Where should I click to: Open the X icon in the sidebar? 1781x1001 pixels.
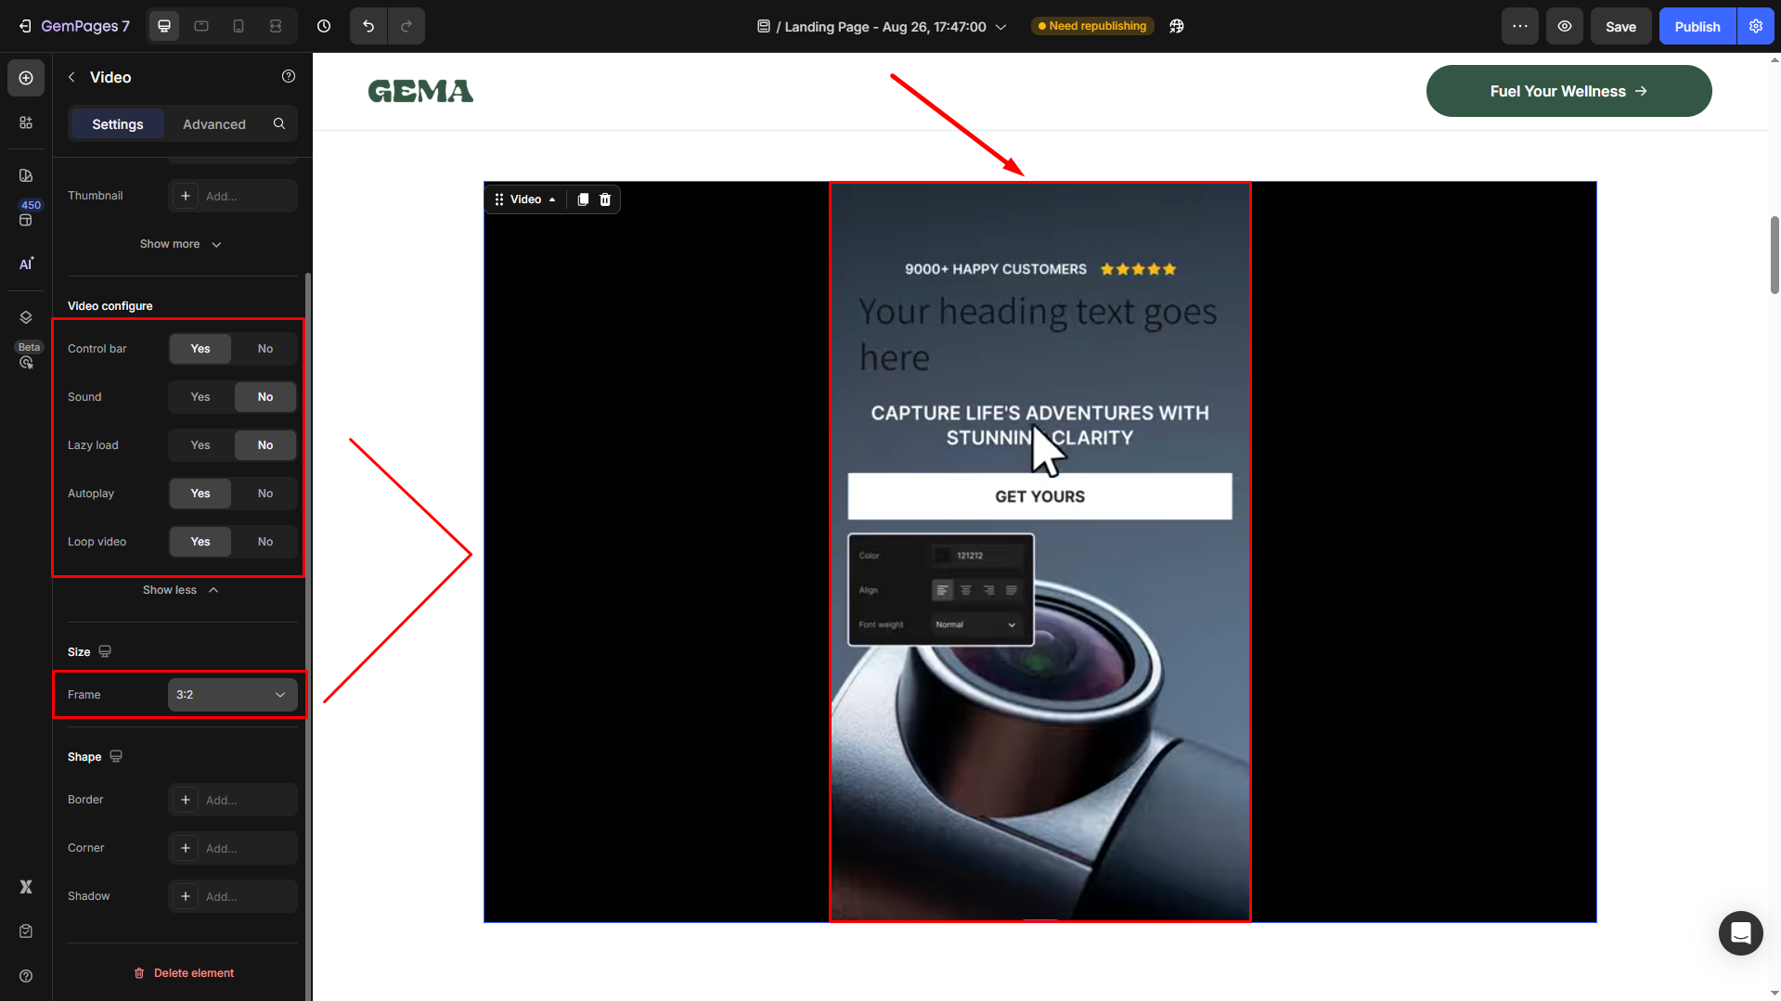(x=26, y=887)
